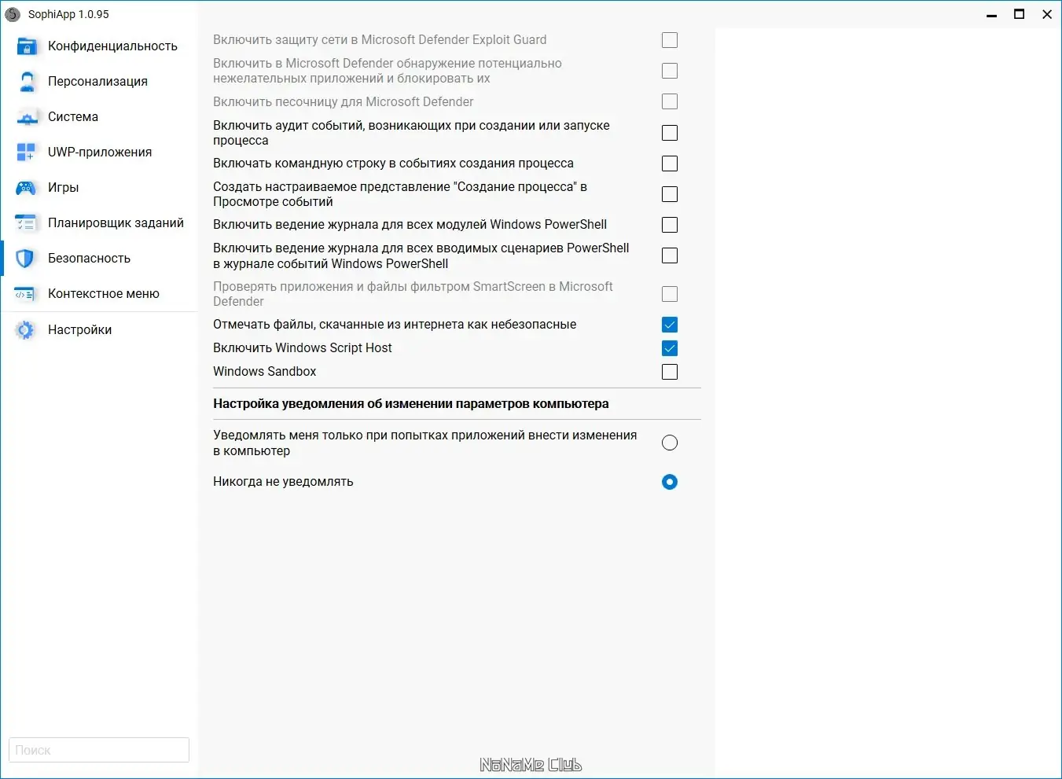Uncheck marking downloaded files as unsafe
Viewport: 1062px width, 779px height.
pyautogui.click(x=670, y=325)
